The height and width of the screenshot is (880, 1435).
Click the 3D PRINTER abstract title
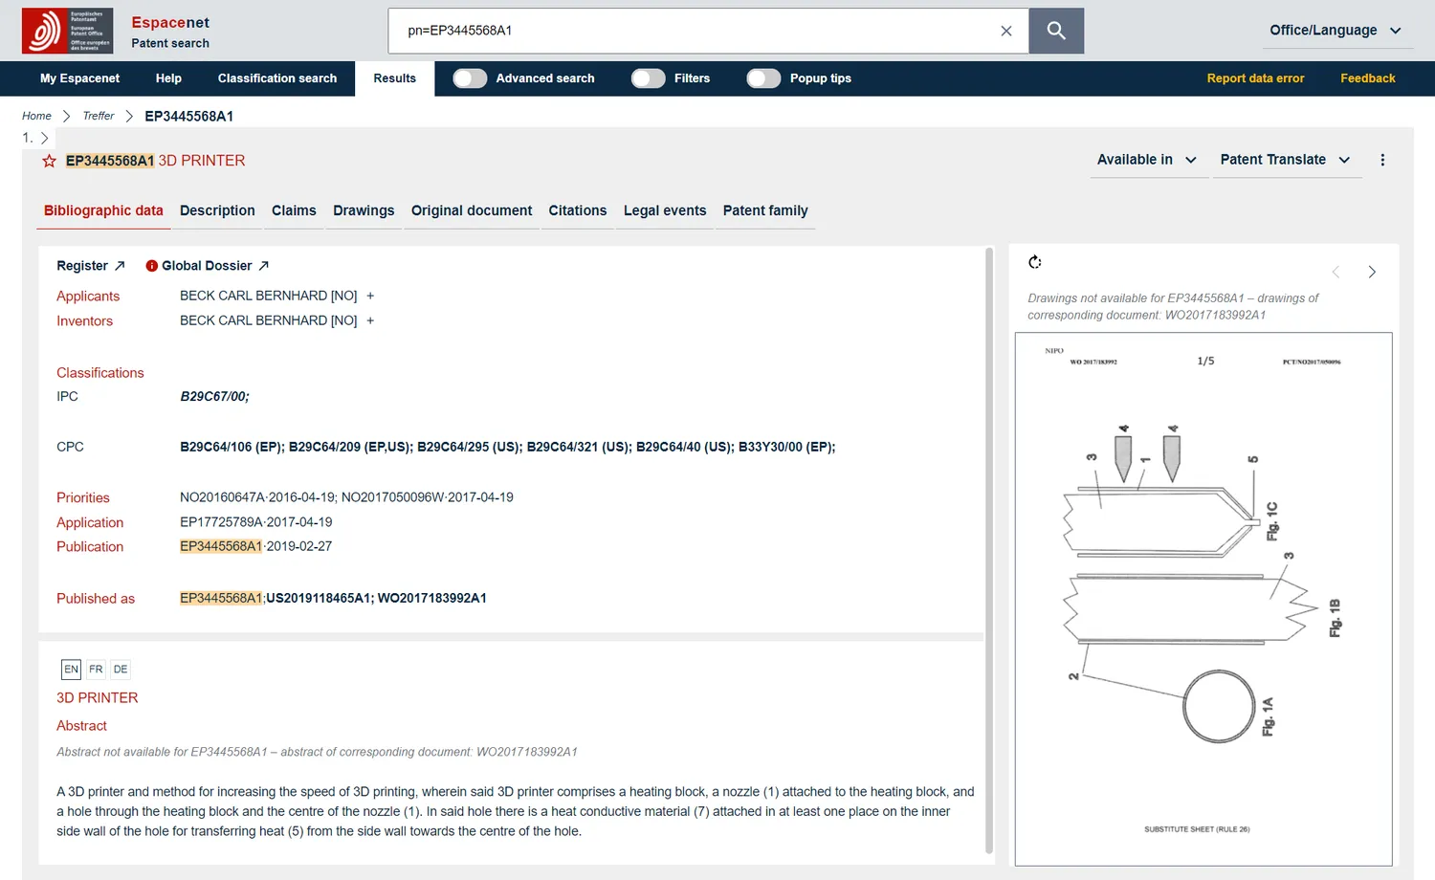(x=98, y=698)
